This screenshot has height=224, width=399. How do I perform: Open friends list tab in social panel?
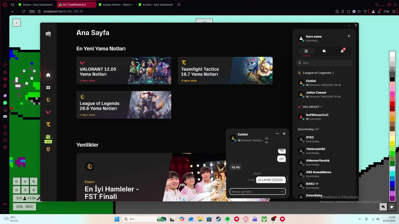point(306,51)
